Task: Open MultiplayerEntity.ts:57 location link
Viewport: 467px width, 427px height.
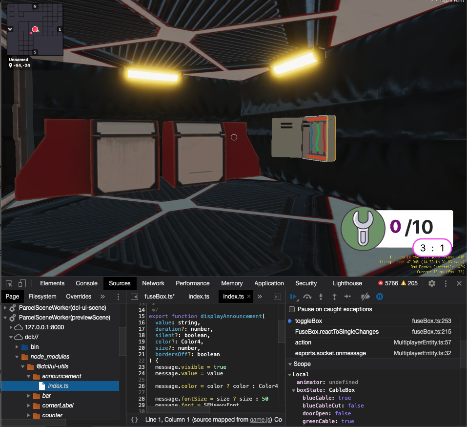Action: click(422, 342)
